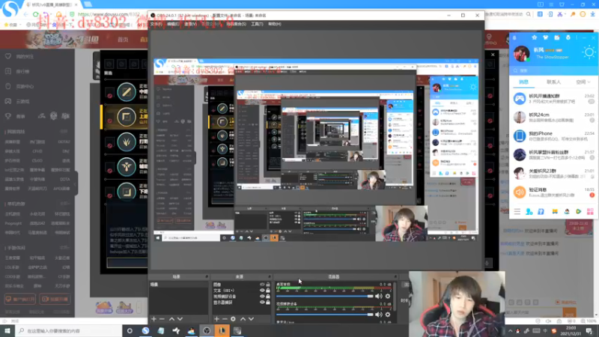Remove the selected source in OBS

(x=225, y=319)
